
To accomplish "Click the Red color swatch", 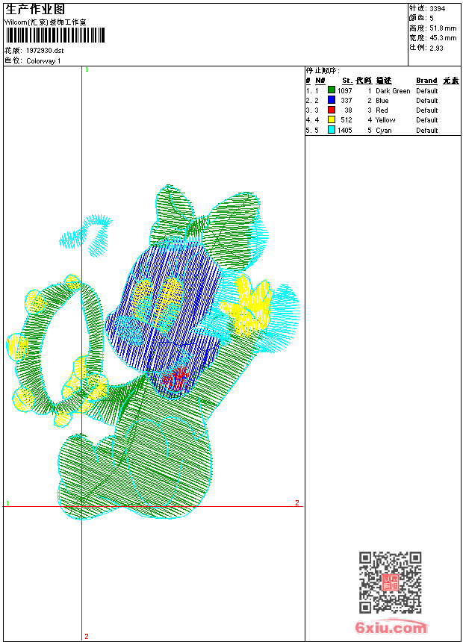I will pyautogui.click(x=332, y=110).
